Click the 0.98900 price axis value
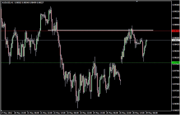Image resolution: width=180 pixels, height=115 pixels. click(176, 25)
